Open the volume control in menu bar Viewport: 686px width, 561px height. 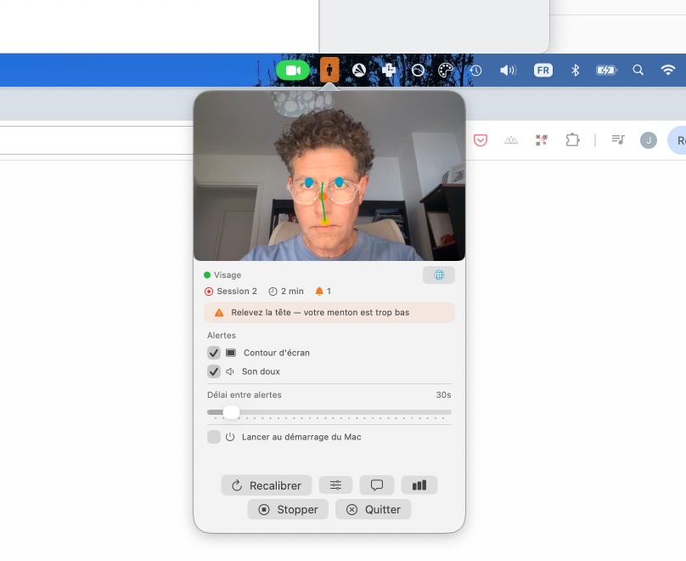[508, 70]
